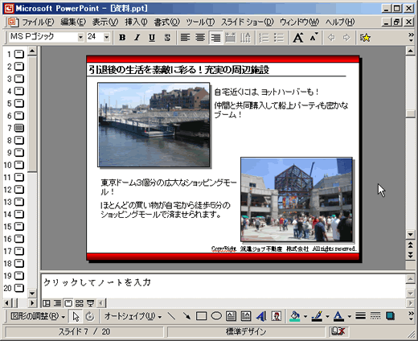Choose Free Rotate tool
Screen dimensions: 418x341
pyautogui.click(x=90, y=317)
